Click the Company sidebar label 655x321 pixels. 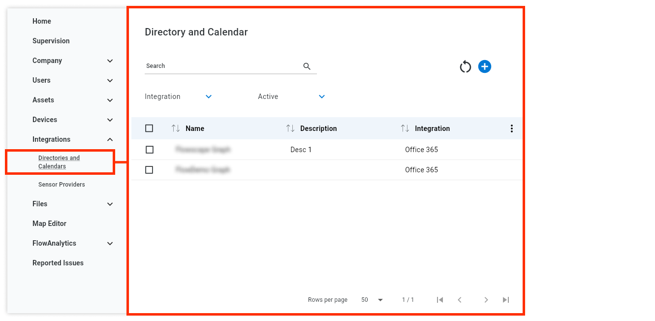pos(47,61)
